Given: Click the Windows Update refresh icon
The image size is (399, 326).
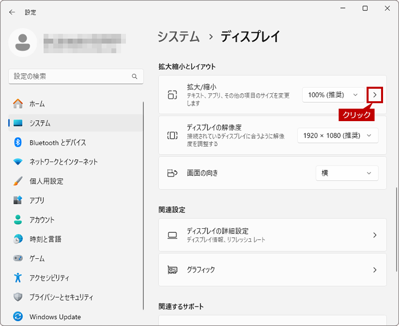Looking at the screenshot, I should pos(18,317).
